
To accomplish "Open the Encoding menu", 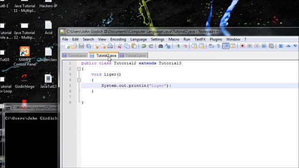I will point(118,39).
